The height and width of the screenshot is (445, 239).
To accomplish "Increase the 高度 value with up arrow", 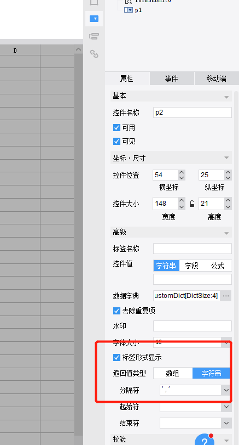I will point(228,201).
